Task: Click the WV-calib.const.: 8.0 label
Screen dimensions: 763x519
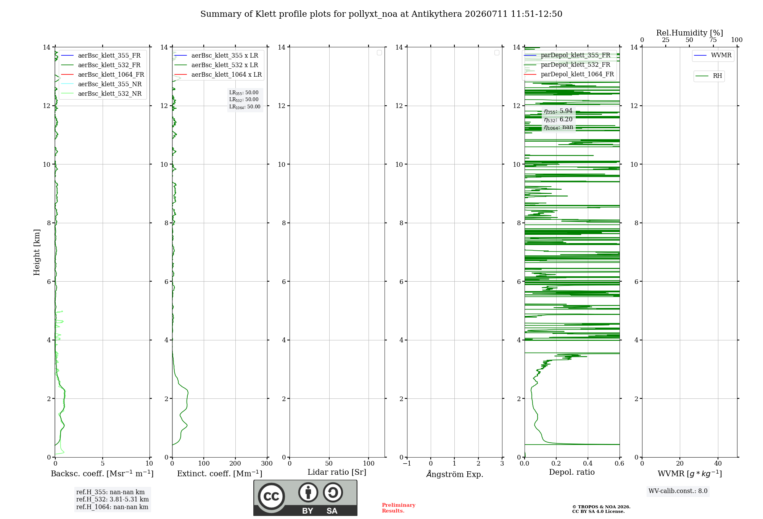Action: pos(678,491)
